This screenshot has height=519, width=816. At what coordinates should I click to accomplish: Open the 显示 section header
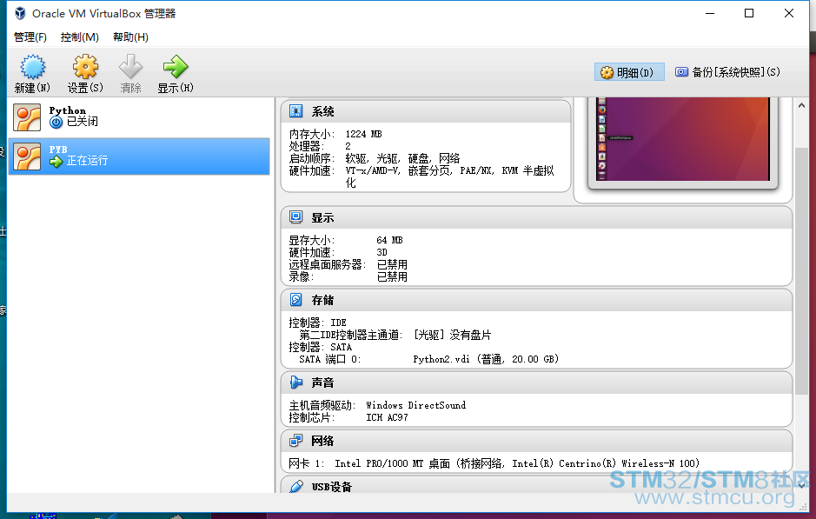(x=536, y=217)
